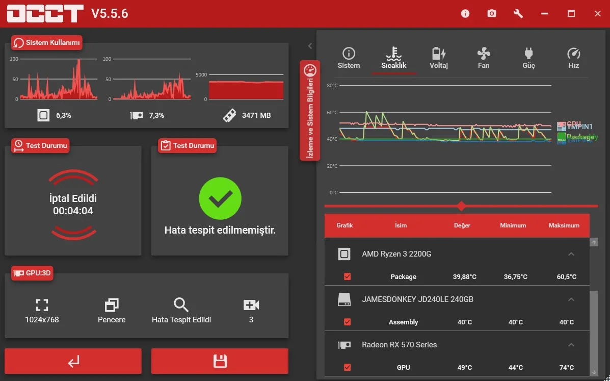The width and height of the screenshot is (610, 381).
Task: Click the sensor list scrollbar thumb
Action: coord(594,329)
